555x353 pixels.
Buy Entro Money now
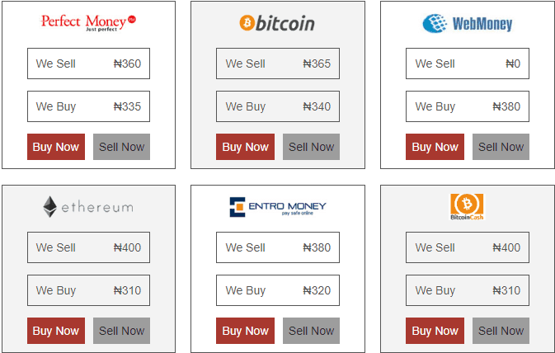(245, 331)
